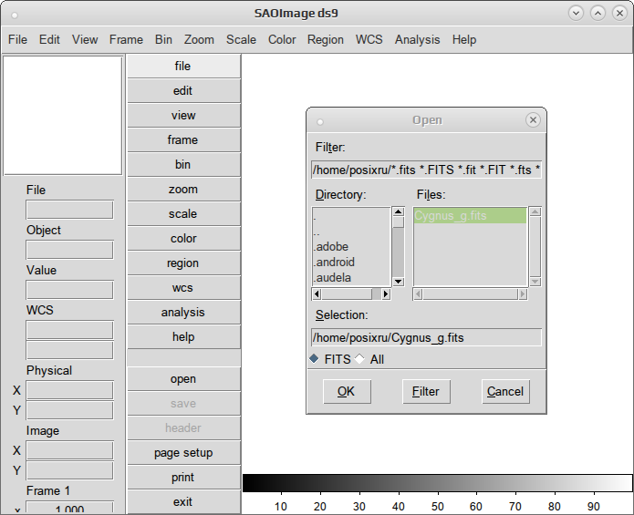Click the grayscale colorbar
The width and height of the screenshot is (634, 515).
438,483
